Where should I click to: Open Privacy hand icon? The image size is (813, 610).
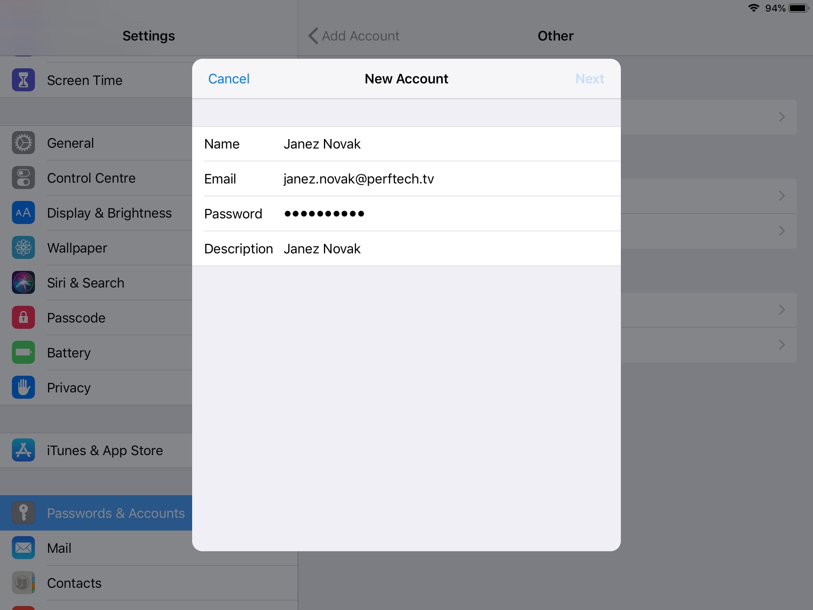point(23,388)
